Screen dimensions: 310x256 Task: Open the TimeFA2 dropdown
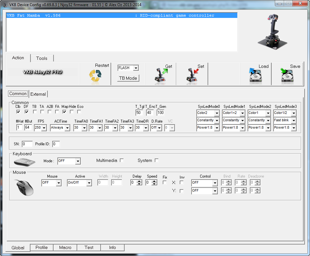pyautogui.click(x=115, y=128)
